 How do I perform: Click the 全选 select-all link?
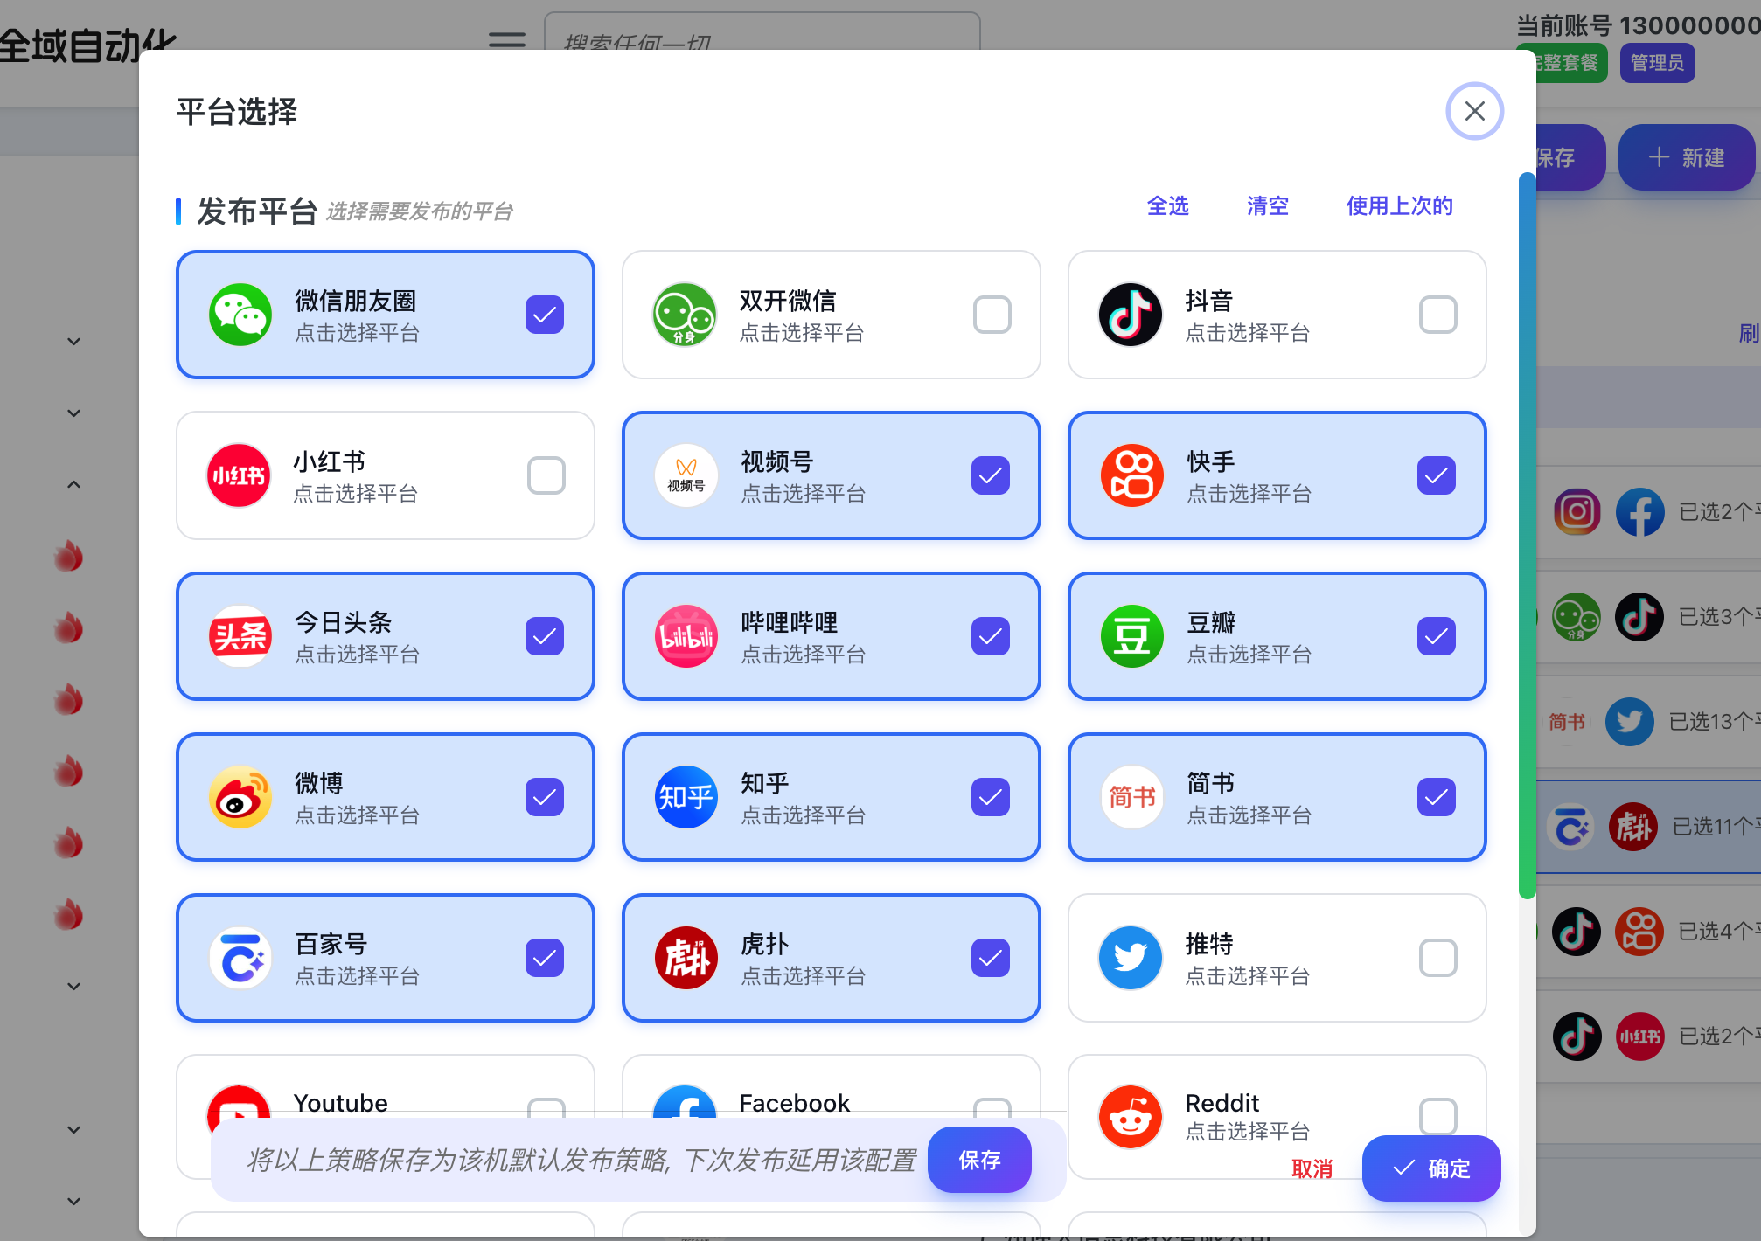(x=1167, y=206)
